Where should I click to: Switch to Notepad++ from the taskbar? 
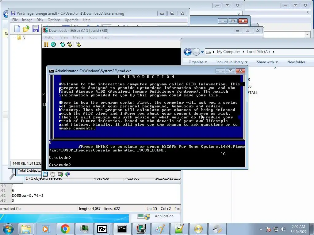click(x=179, y=229)
